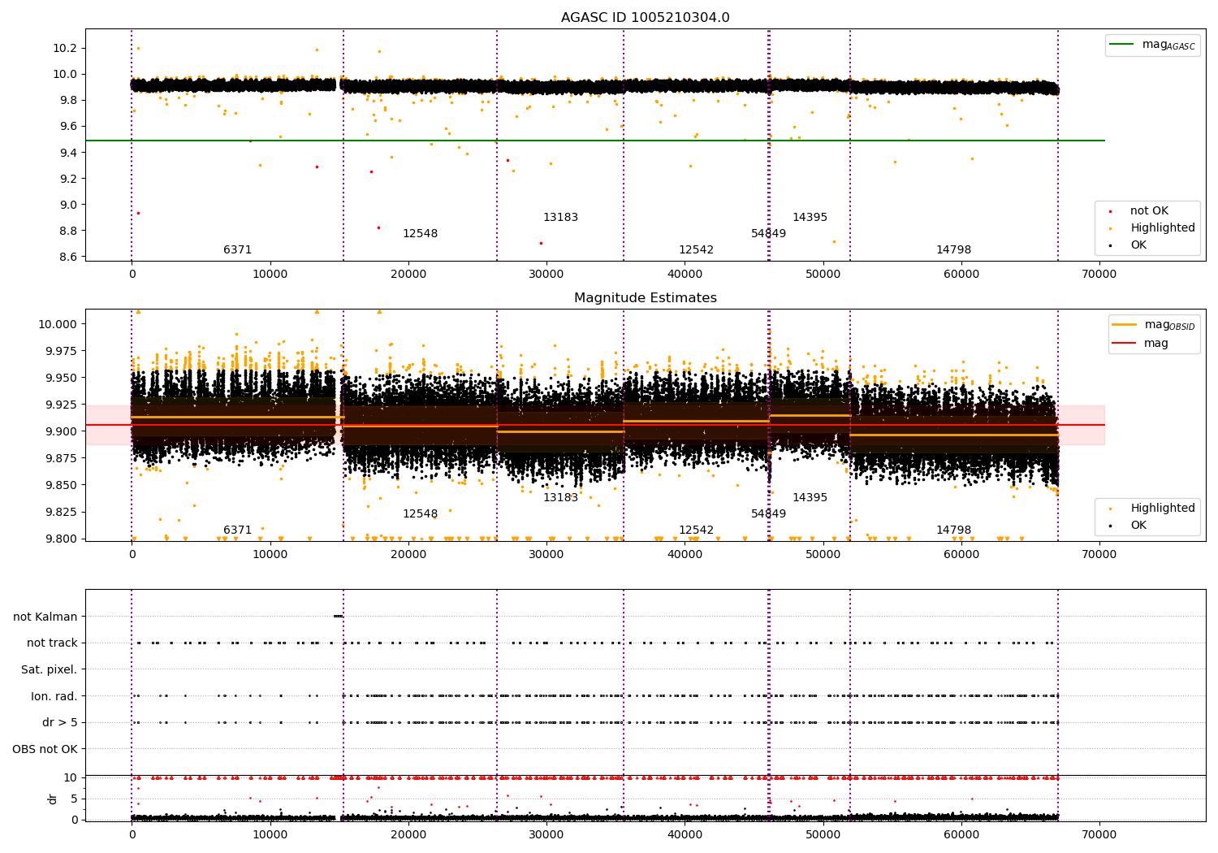Click the 9.6 y-axis tick label
The image size is (1218, 853).
pyautogui.click(x=68, y=126)
